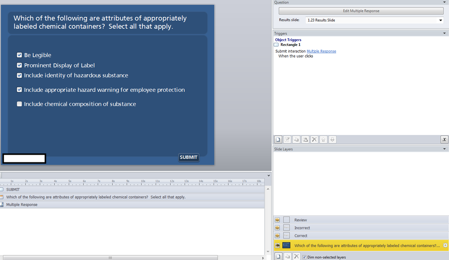Click timeline horizontal scrollbar right arrow
Image resolution: width=449 pixels, height=260 pixels.
point(263,258)
